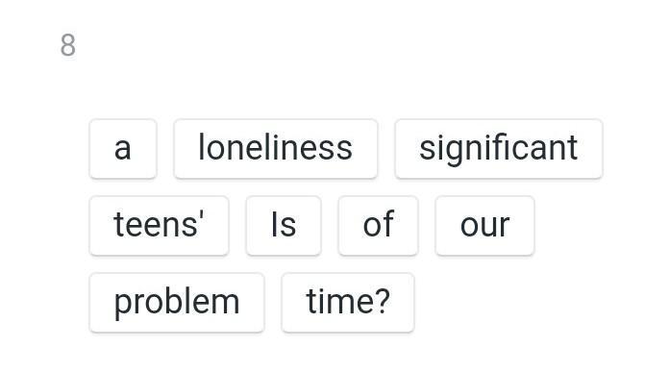Select the noun tile "loneliness"
The width and height of the screenshot is (645, 372).
(x=276, y=149)
